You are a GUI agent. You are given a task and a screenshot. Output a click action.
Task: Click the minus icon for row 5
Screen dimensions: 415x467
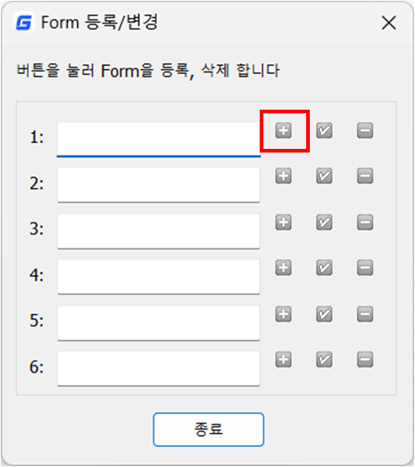(365, 314)
